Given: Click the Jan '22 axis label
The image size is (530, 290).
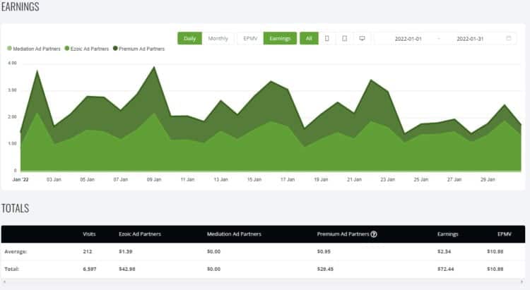Looking at the screenshot, I should (20, 180).
